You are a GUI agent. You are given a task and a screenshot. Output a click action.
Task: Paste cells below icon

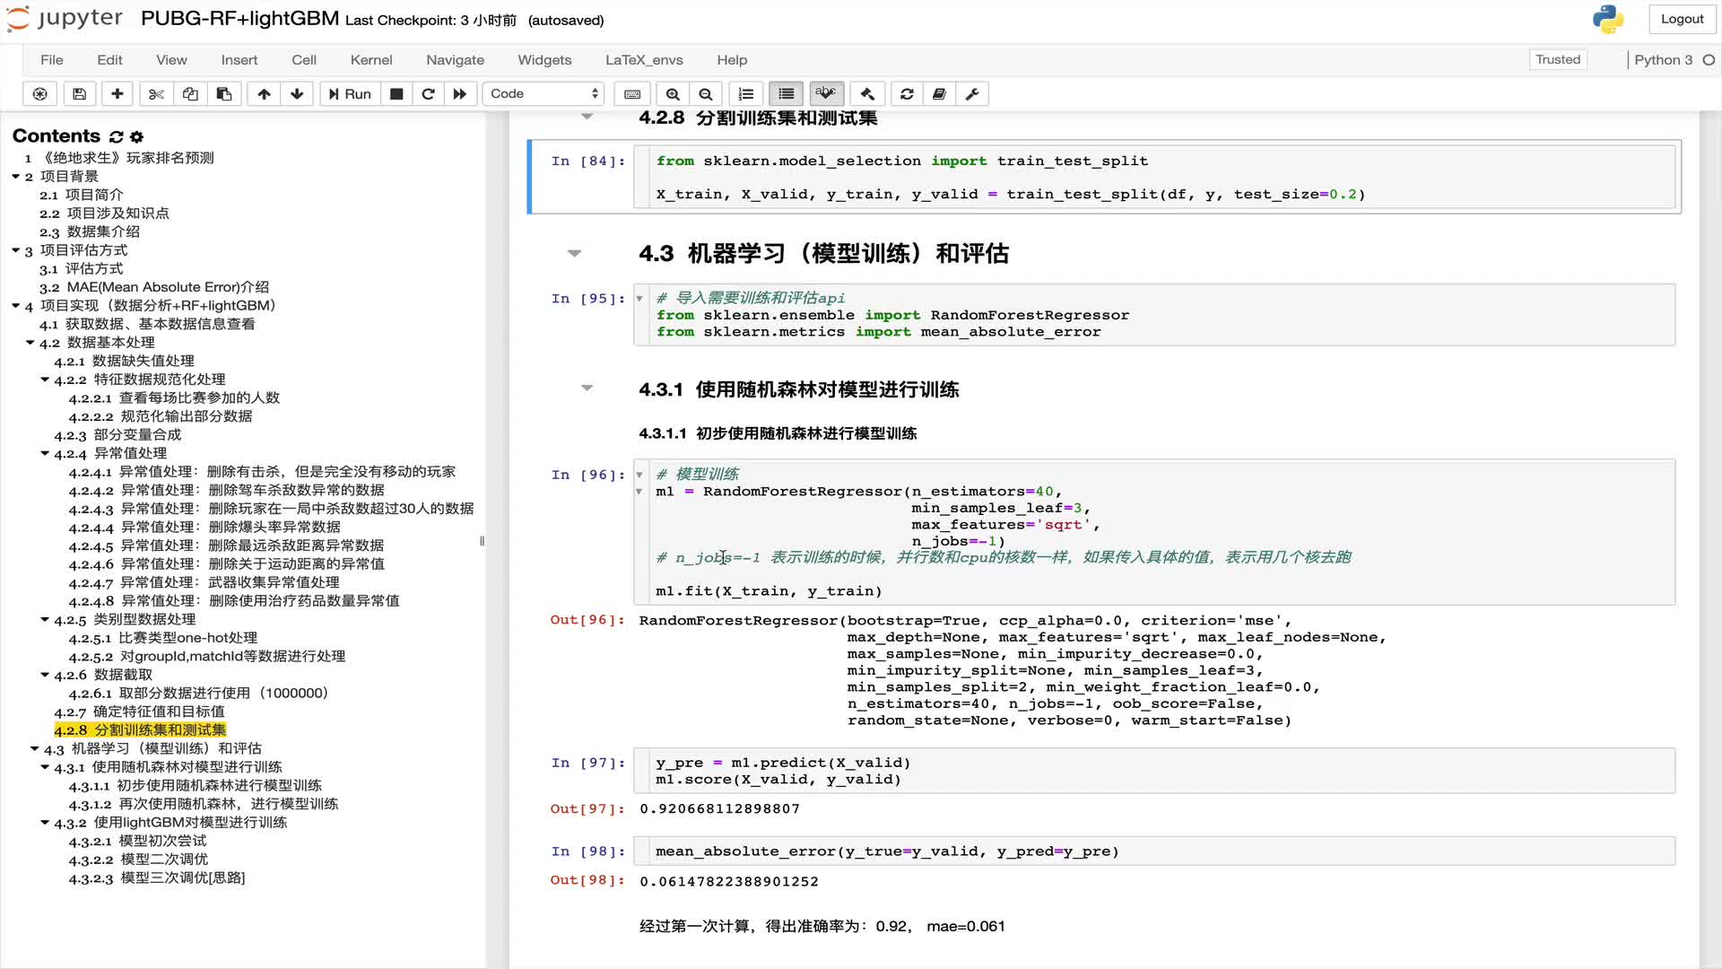(224, 93)
